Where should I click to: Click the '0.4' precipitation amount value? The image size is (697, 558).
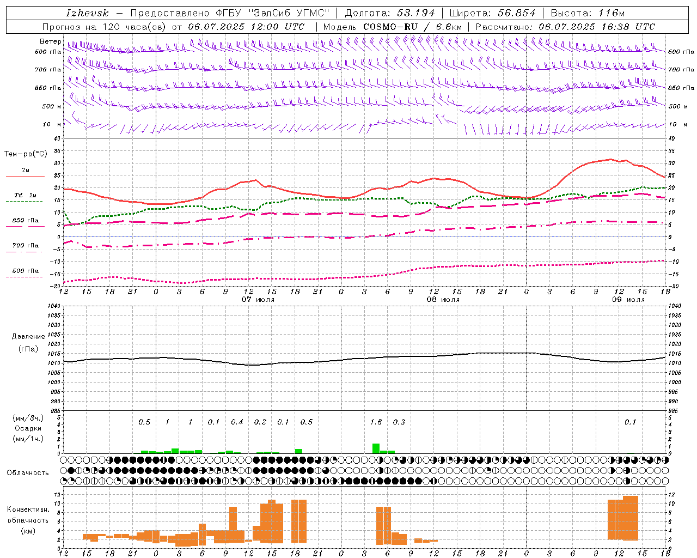tap(237, 422)
